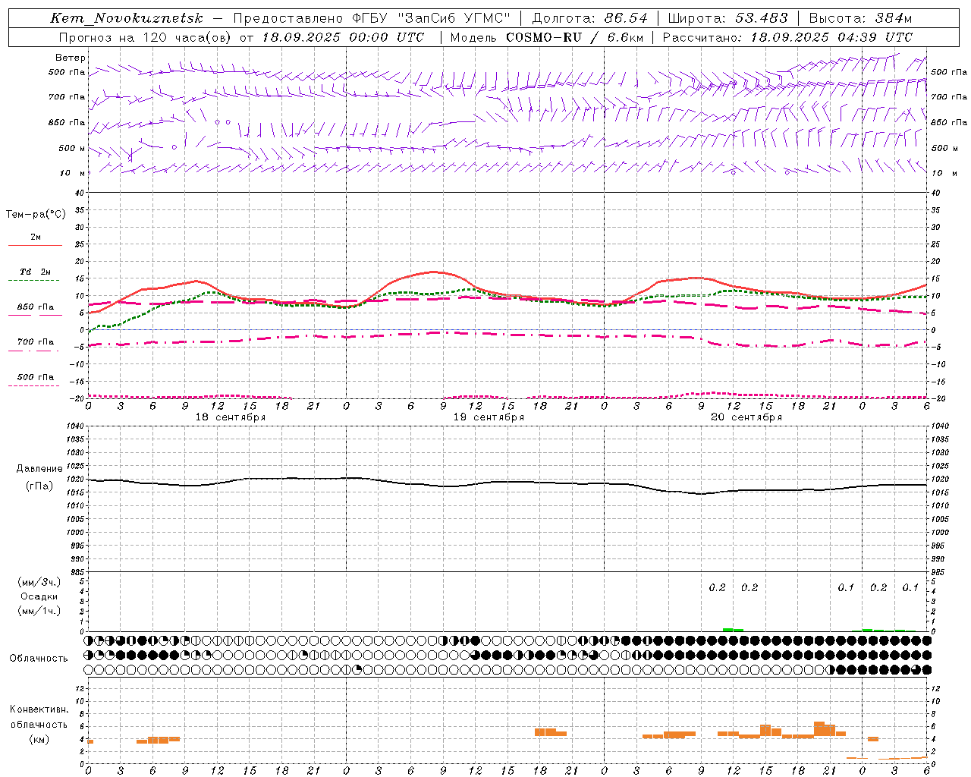The width and height of the screenshot is (971, 777).
Task: Click 'Рассчитано: 18.09.2025 04:39 UTC' timestamp
Action: (787, 37)
